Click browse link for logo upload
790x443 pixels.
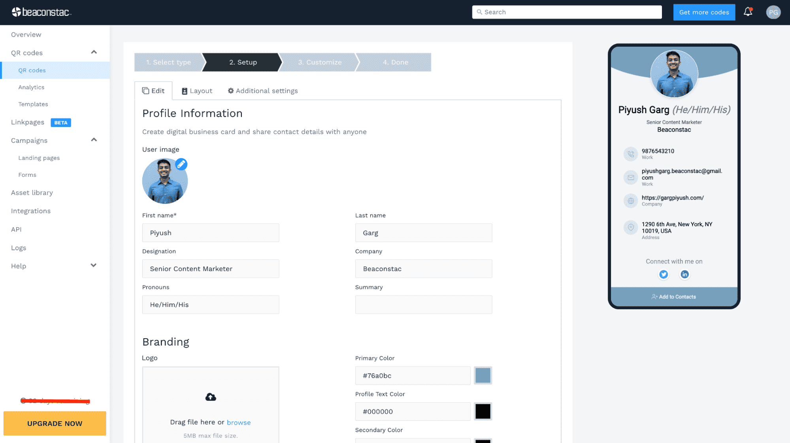click(238, 422)
